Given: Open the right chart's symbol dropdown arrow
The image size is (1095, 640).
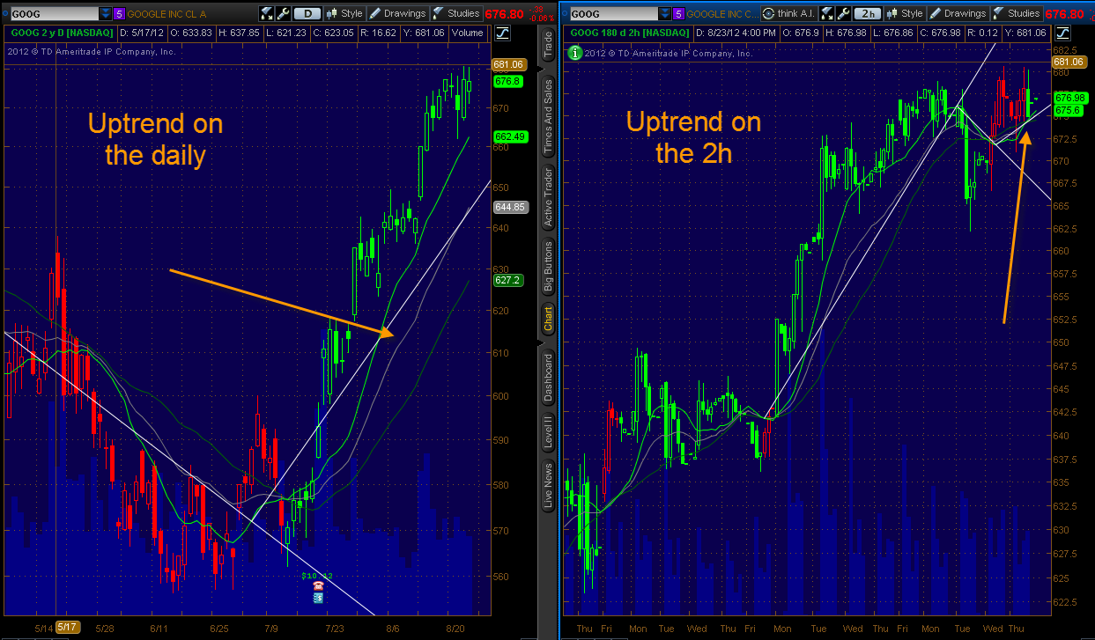Looking at the screenshot, I should click(x=663, y=14).
